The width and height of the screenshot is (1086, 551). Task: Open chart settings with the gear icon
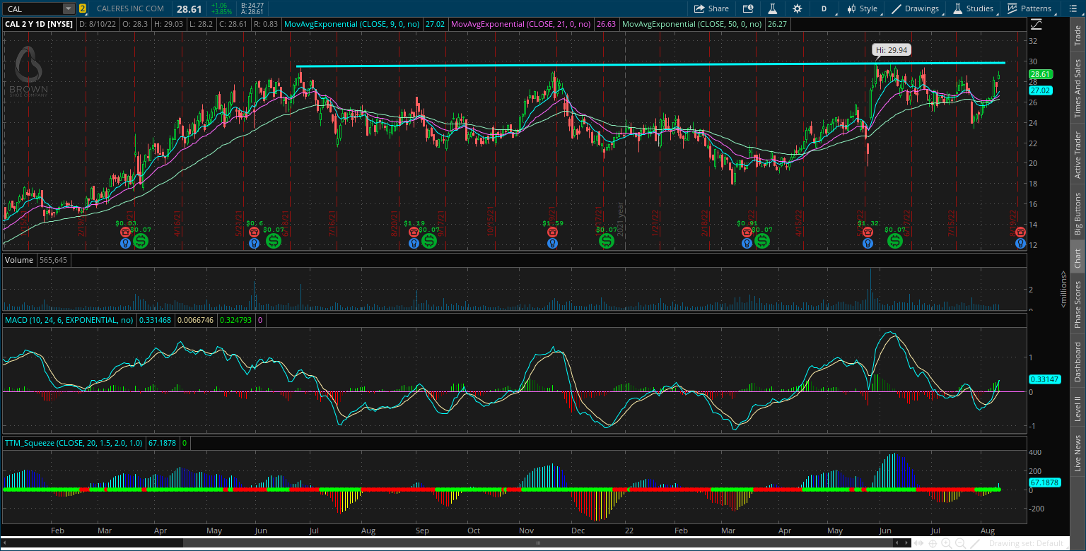(798, 8)
